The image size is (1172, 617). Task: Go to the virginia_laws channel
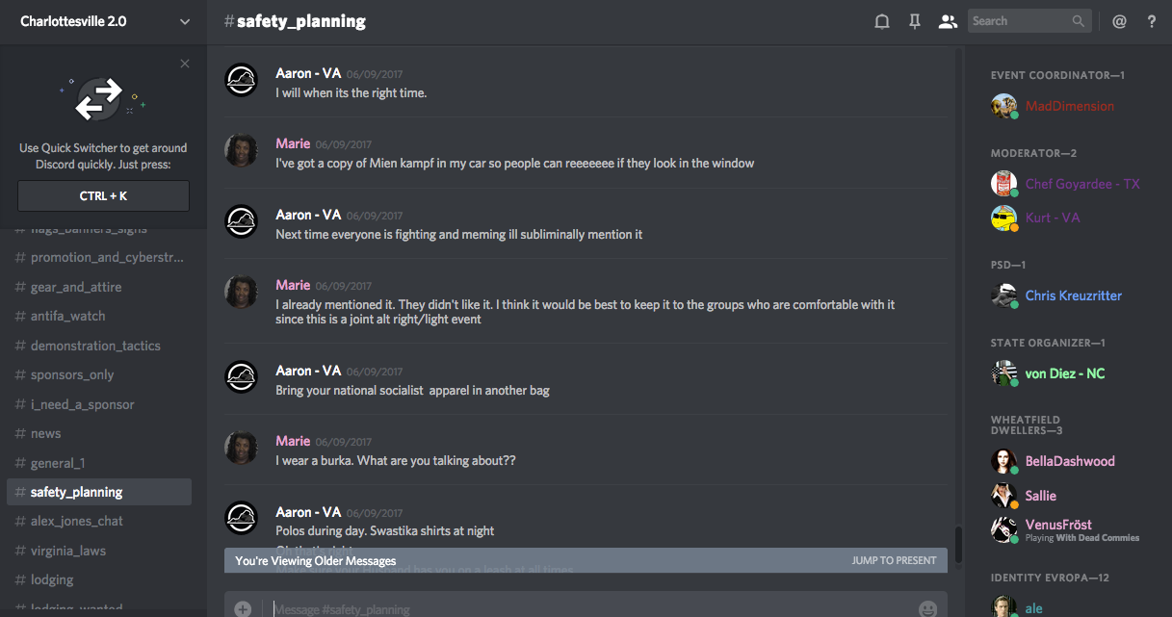67,551
